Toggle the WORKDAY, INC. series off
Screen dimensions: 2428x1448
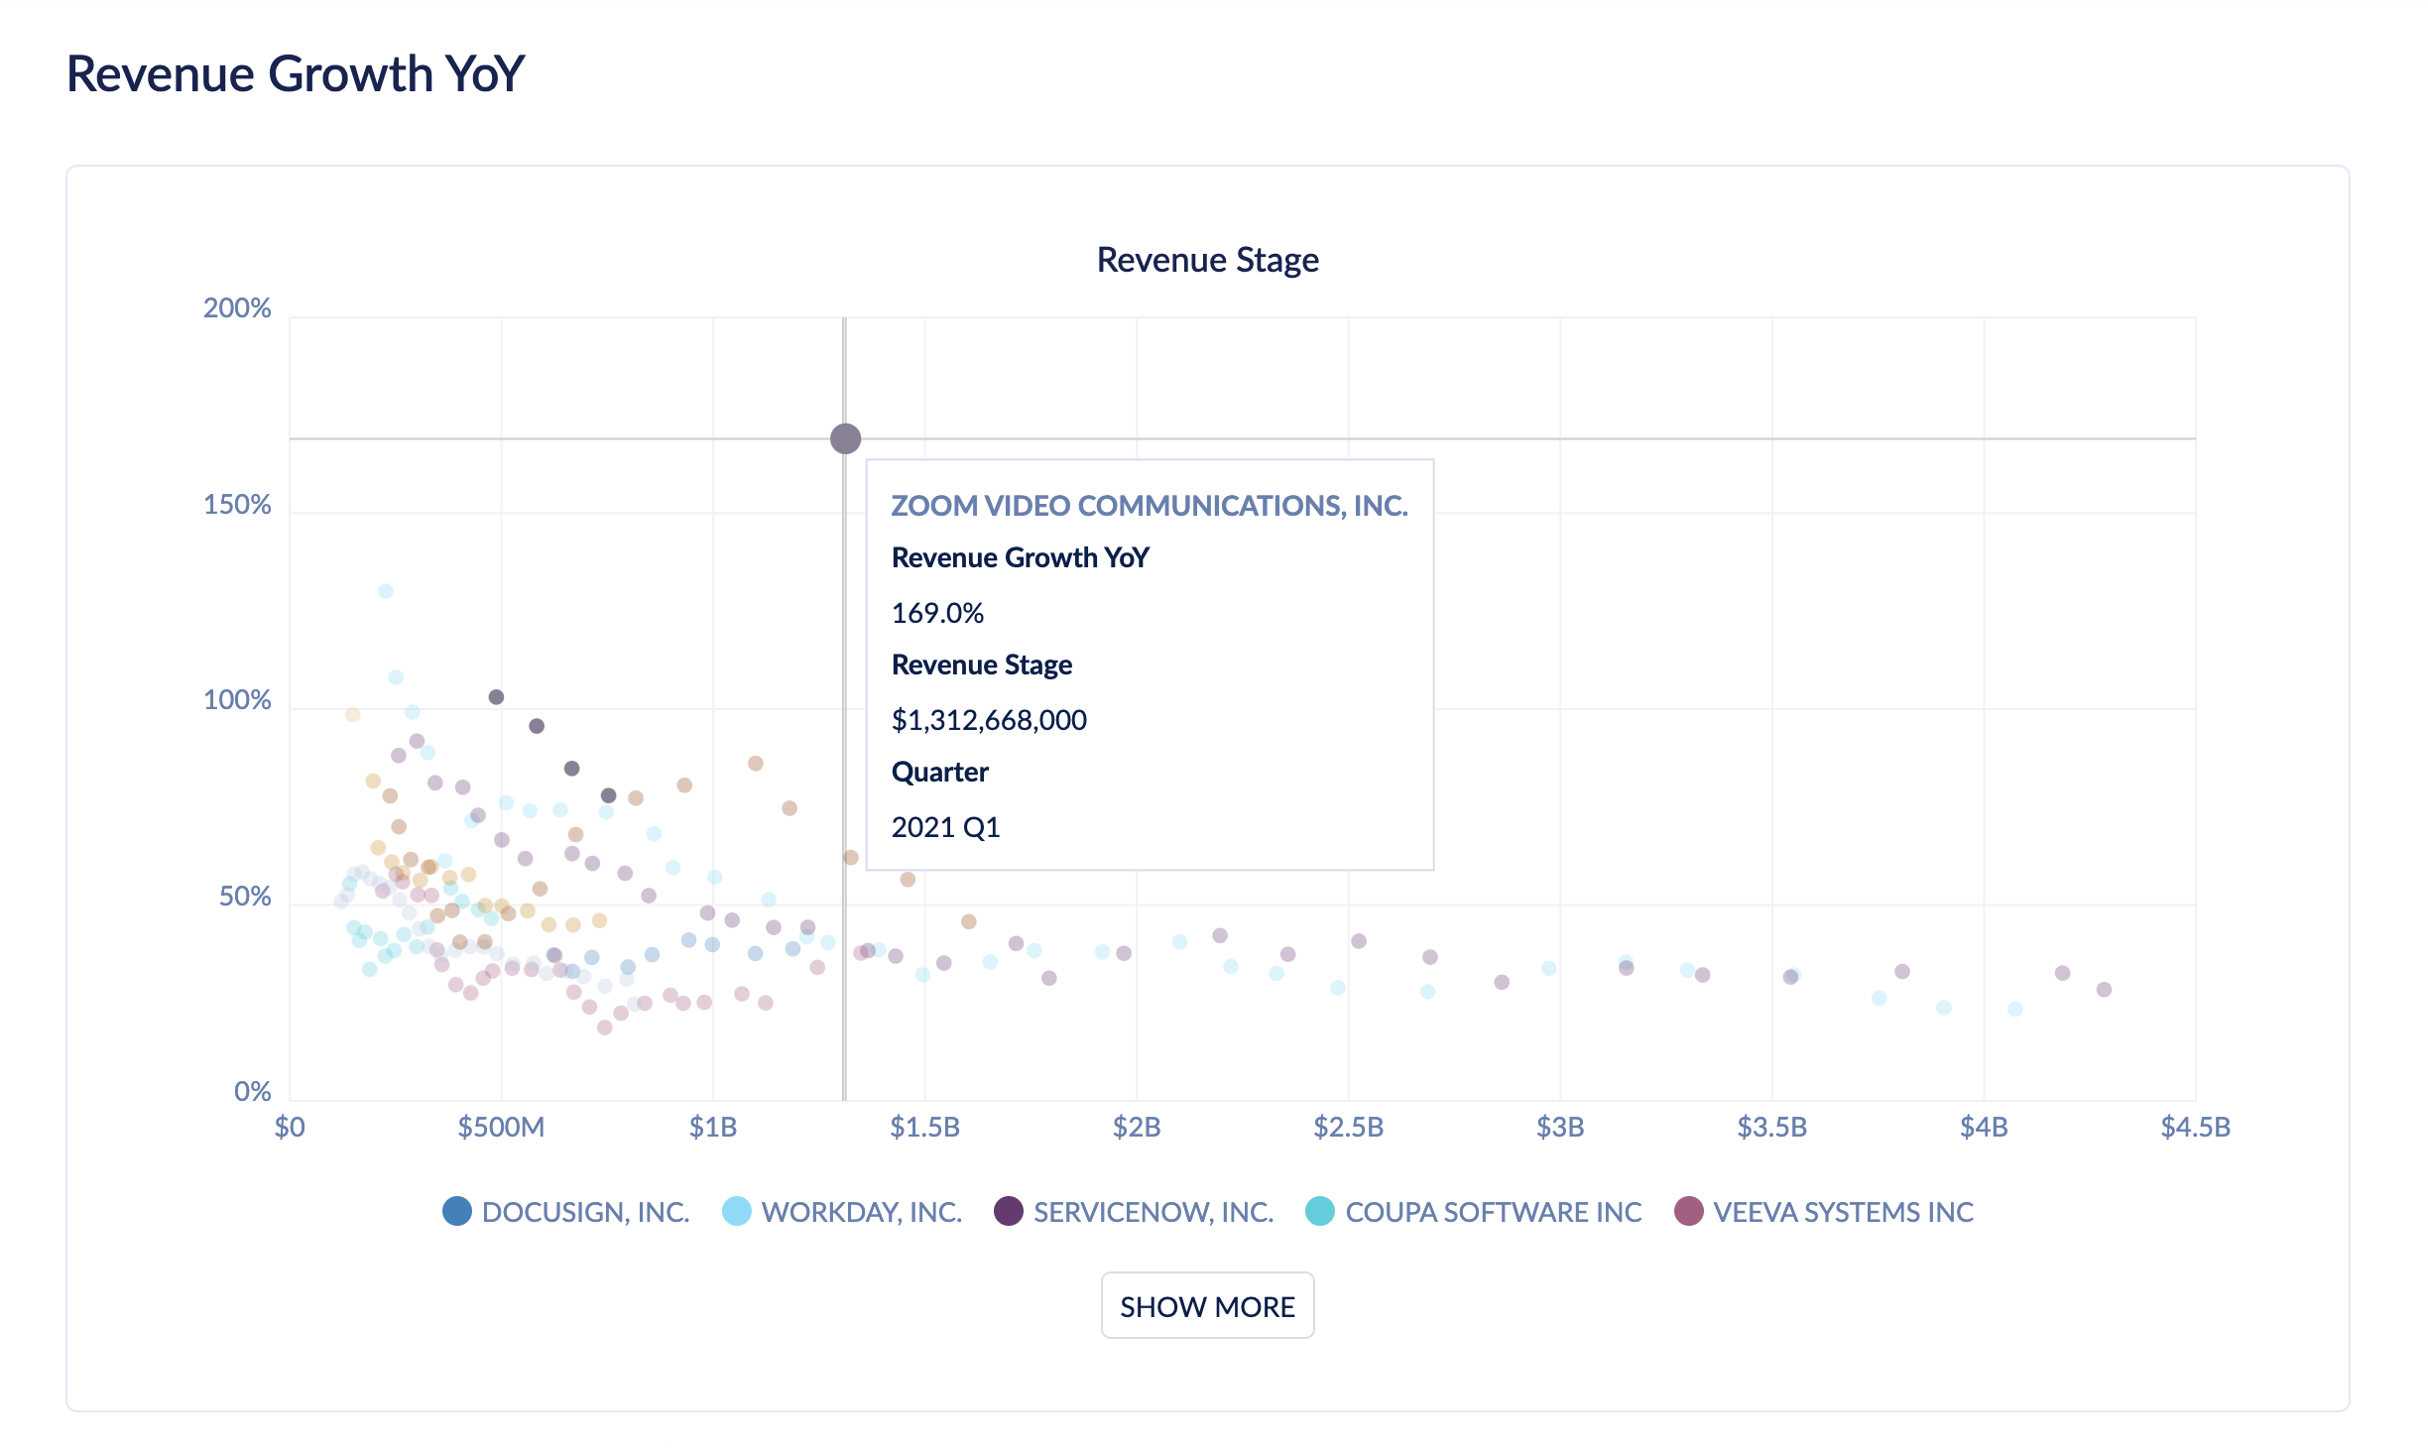tap(859, 1212)
